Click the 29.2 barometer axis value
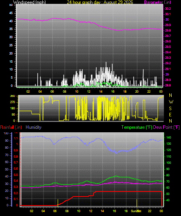This screenshot has height=216, width=181. click(x=168, y=63)
